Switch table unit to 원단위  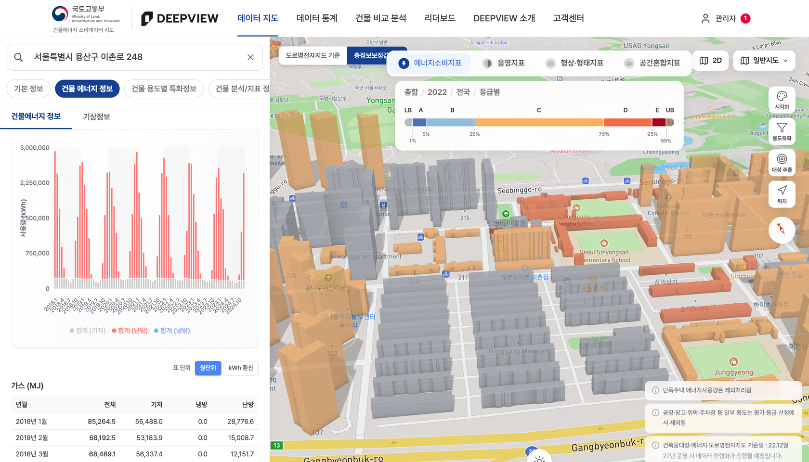tap(208, 368)
